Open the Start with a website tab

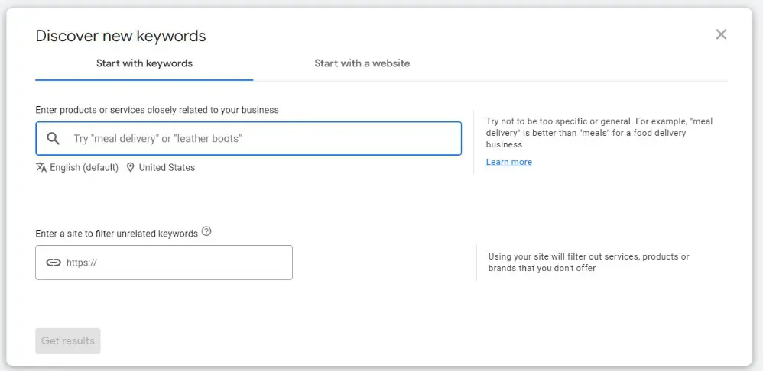click(x=362, y=63)
